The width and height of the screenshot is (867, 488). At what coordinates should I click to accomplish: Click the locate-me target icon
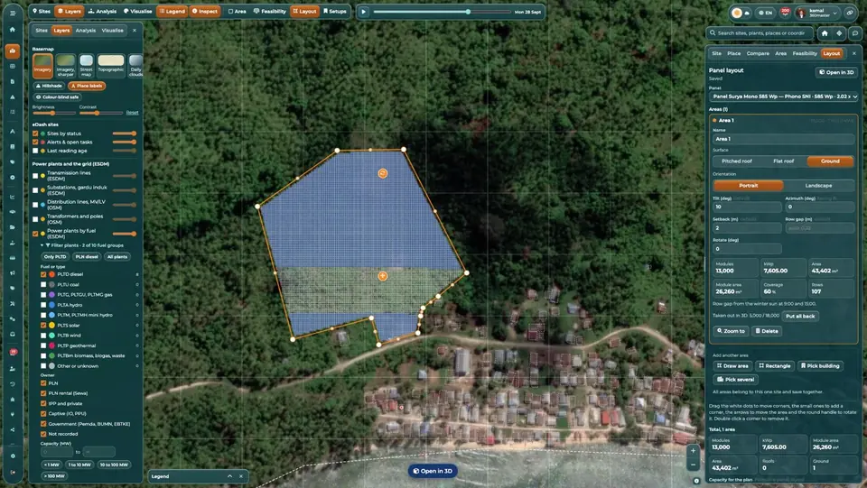(x=839, y=33)
